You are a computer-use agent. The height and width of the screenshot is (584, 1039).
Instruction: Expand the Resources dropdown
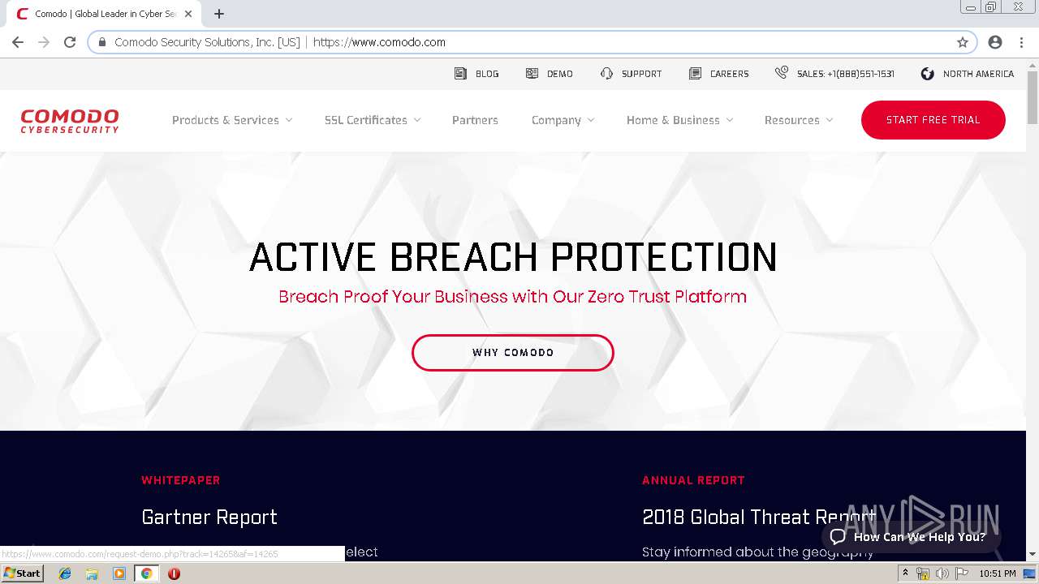click(799, 120)
